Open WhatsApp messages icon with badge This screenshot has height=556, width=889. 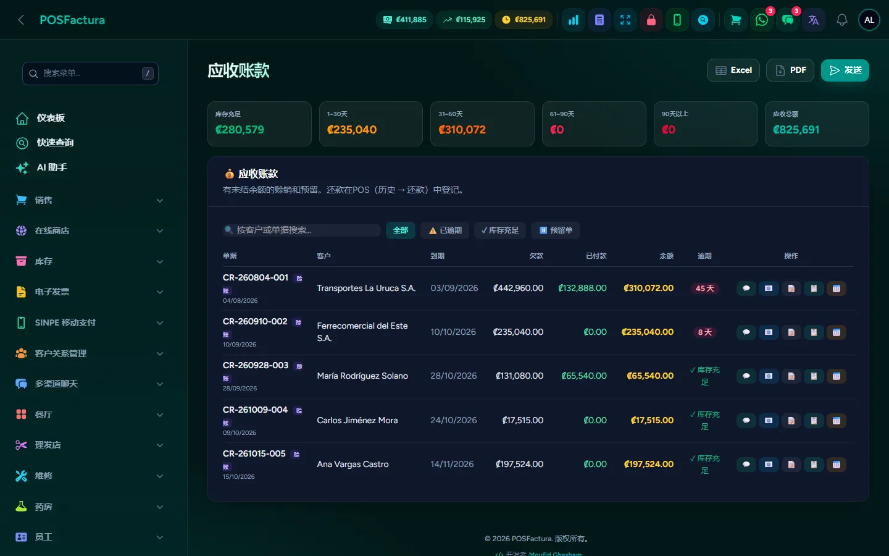coord(762,20)
